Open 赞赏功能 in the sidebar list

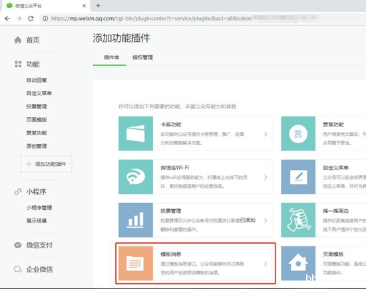tap(37, 133)
